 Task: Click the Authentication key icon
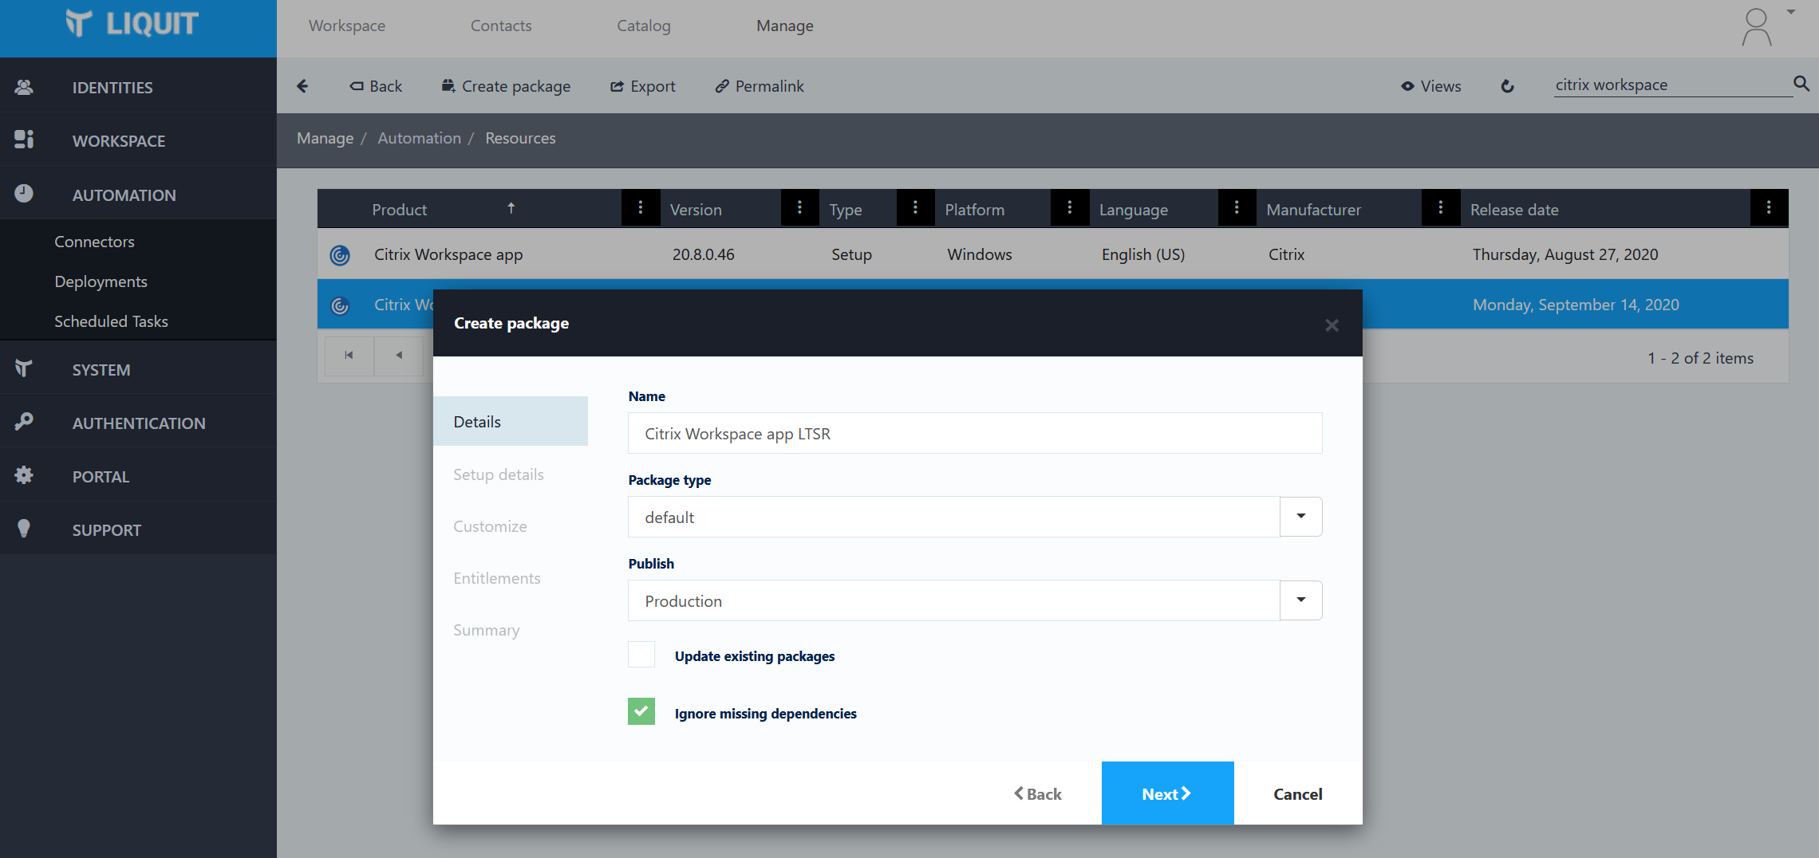[x=24, y=422]
